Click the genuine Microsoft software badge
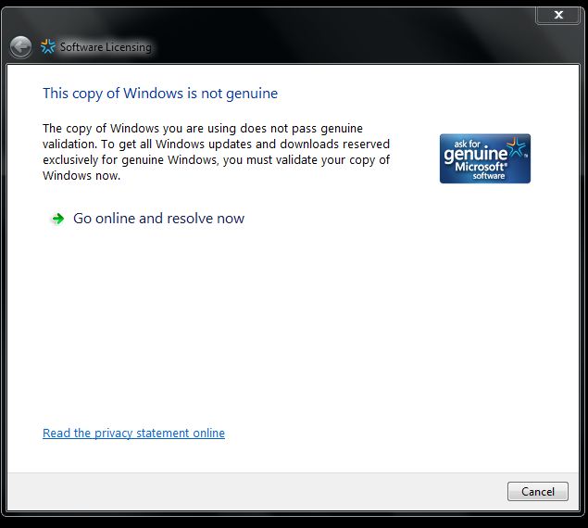 click(x=485, y=158)
